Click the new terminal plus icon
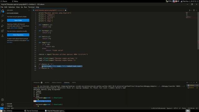The height and width of the screenshot is (112, 199). tap(187, 82)
